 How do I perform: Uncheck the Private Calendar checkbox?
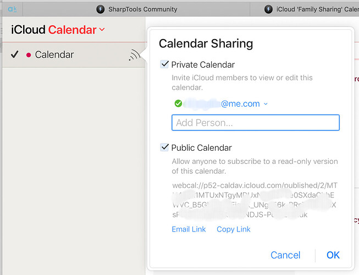[164, 64]
